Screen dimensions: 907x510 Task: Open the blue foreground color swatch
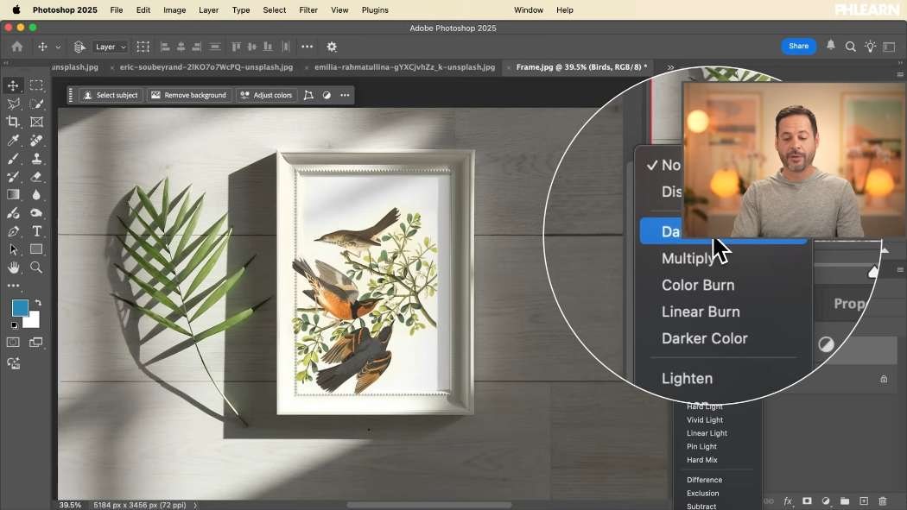pos(20,308)
